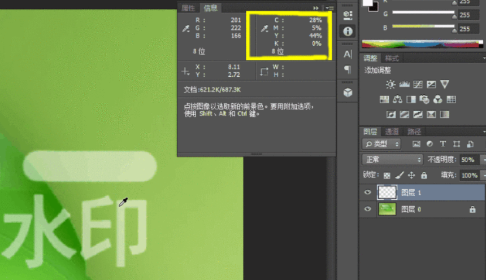Add a Threshold adjustment layer
The image size is (486, 280).
click(418, 114)
